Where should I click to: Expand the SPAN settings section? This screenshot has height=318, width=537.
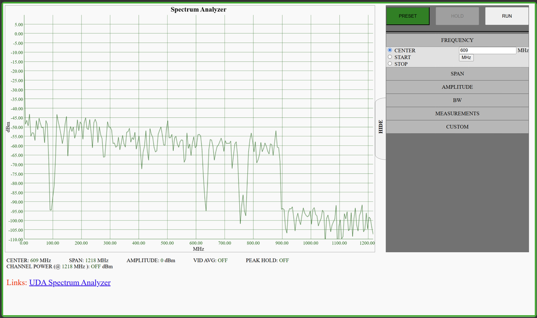pos(457,74)
